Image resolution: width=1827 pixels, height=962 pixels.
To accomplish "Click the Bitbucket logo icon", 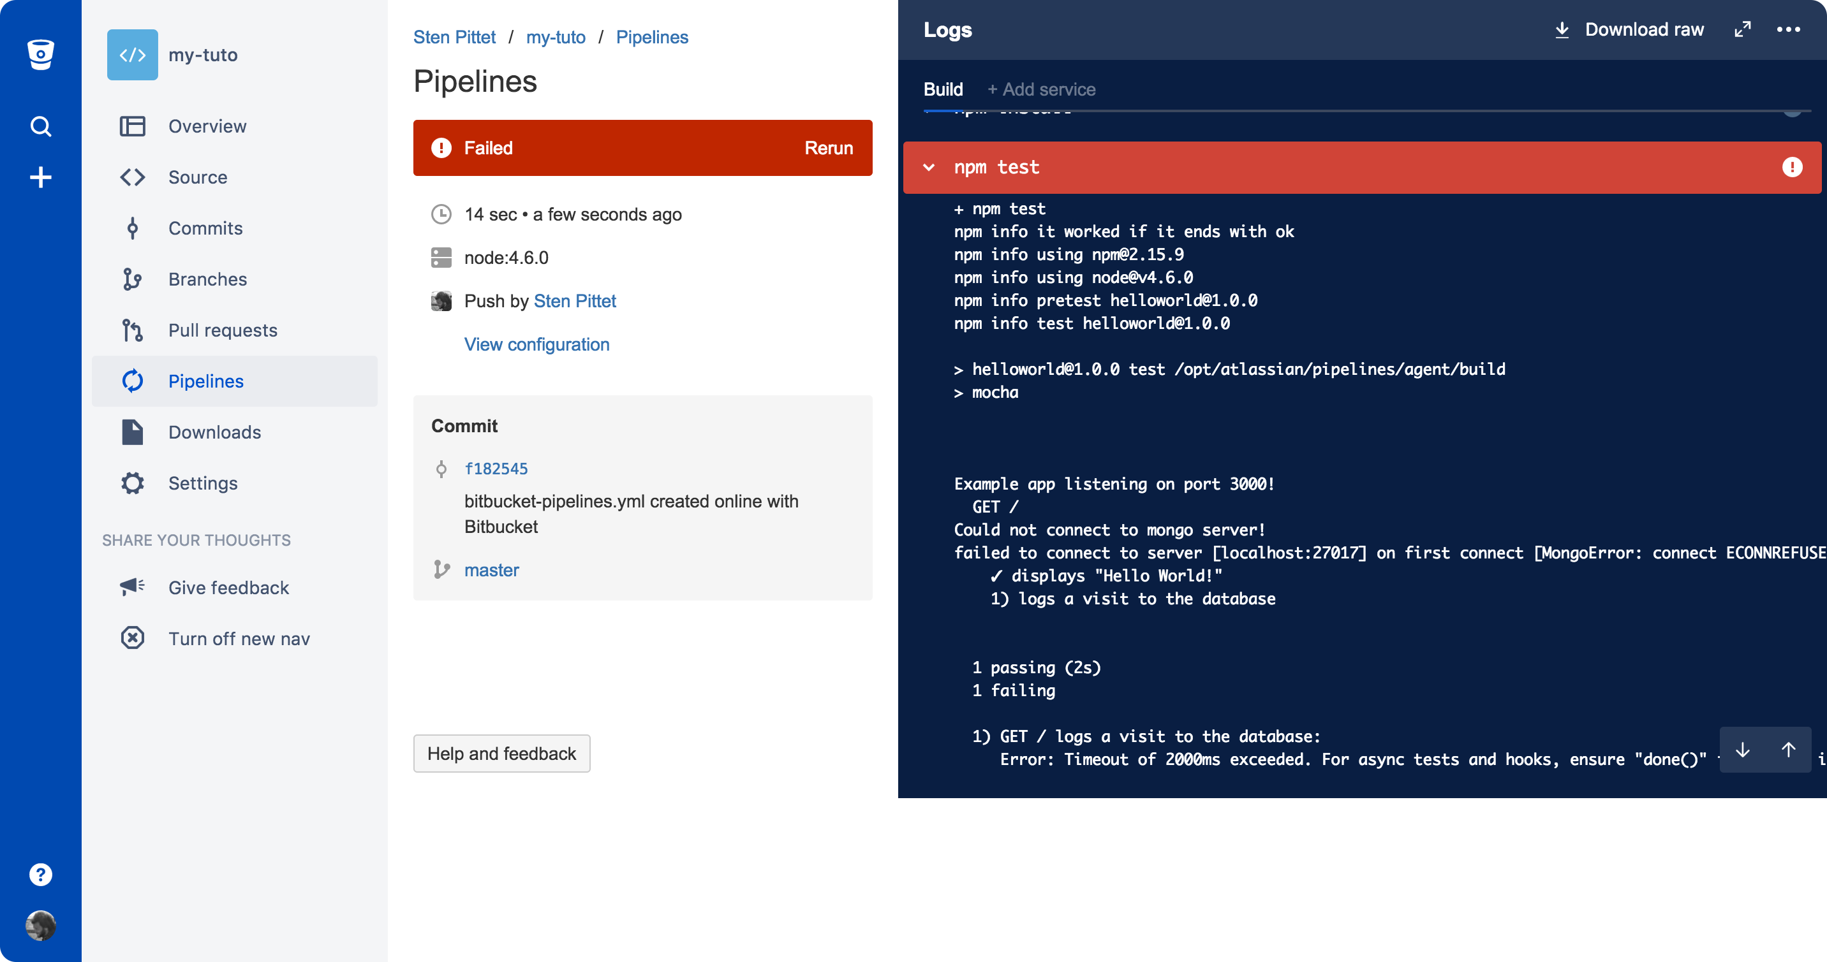I will point(40,54).
